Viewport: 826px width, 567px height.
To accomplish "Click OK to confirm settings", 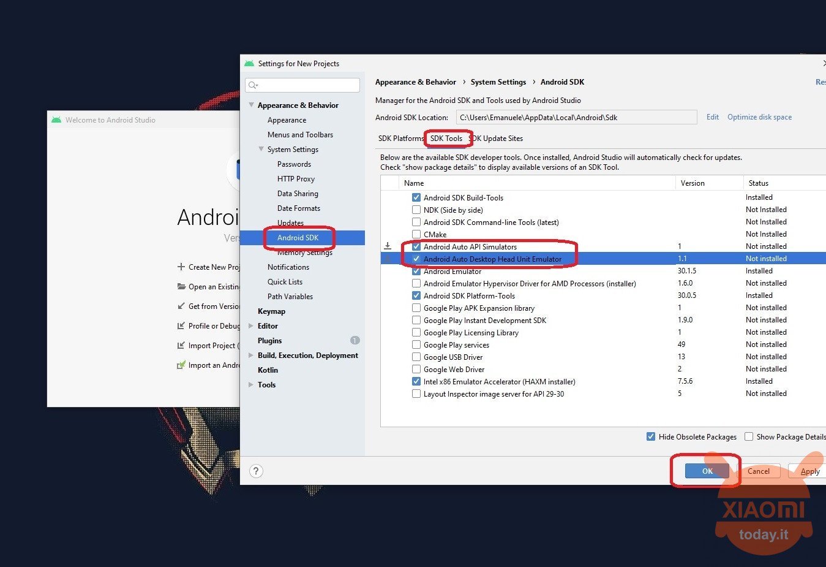I will 707,471.
